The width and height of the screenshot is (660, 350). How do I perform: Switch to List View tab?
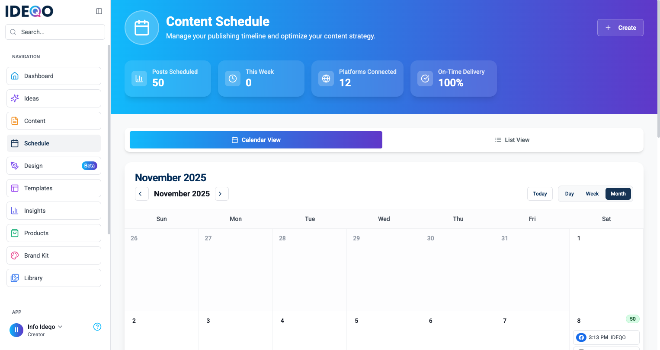[x=512, y=140]
